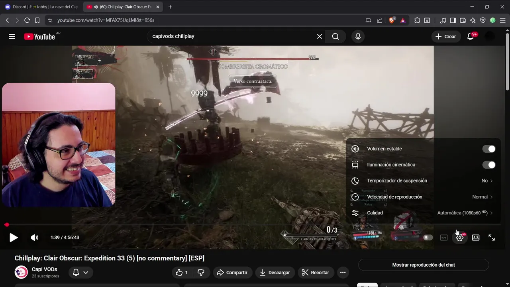Open the browser main menu

502,20
